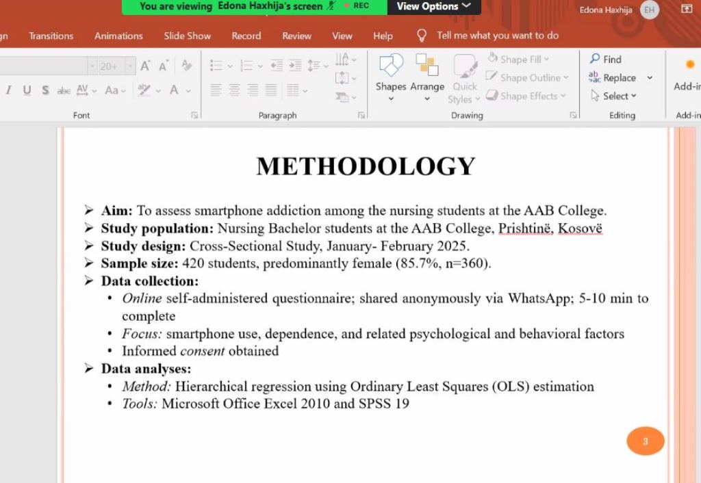The height and width of the screenshot is (483, 701).
Task: Switch to the Slide Show tab
Action: (x=187, y=36)
